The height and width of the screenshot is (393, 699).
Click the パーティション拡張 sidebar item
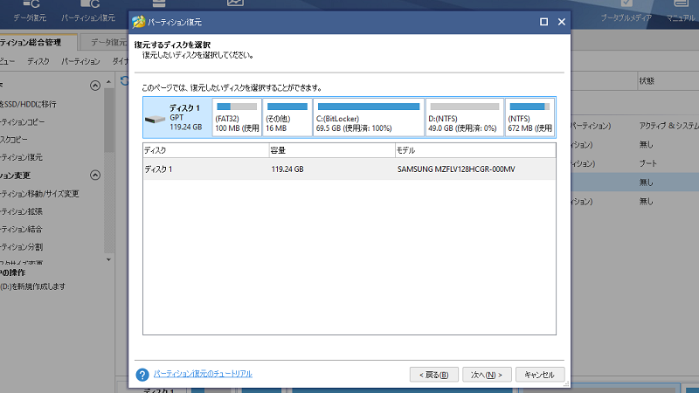coord(21,211)
